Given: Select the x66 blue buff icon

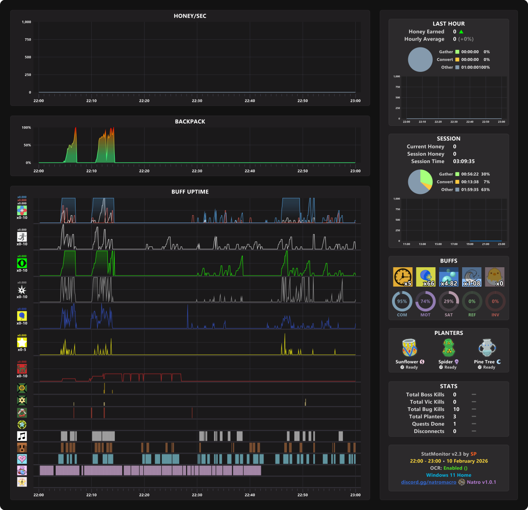Looking at the screenshot, I should (x=426, y=277).
